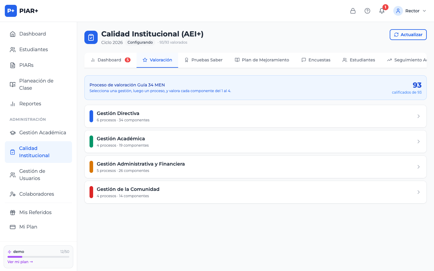The width and height of the screenshot is (434, 271).
Task: Open Planeación de Clase
Action: (39, 85)
